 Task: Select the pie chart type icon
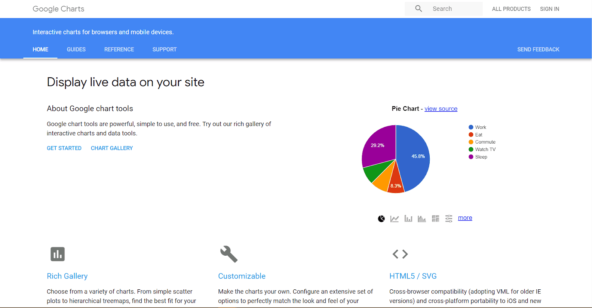tap(381, 219)
